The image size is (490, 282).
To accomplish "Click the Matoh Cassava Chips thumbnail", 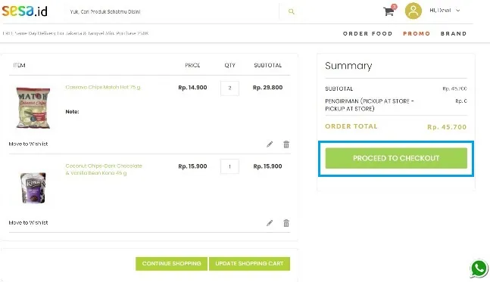I will [x=33, y=108].
